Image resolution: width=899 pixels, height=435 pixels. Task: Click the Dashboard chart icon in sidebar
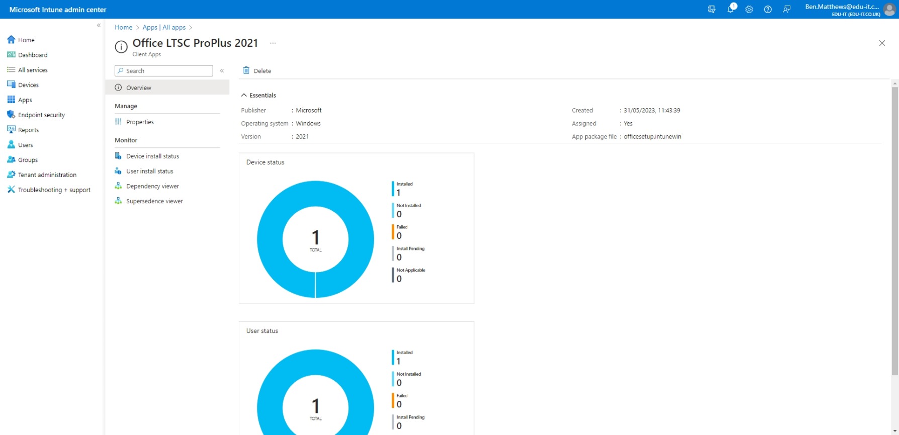click(x=11, y=55)
